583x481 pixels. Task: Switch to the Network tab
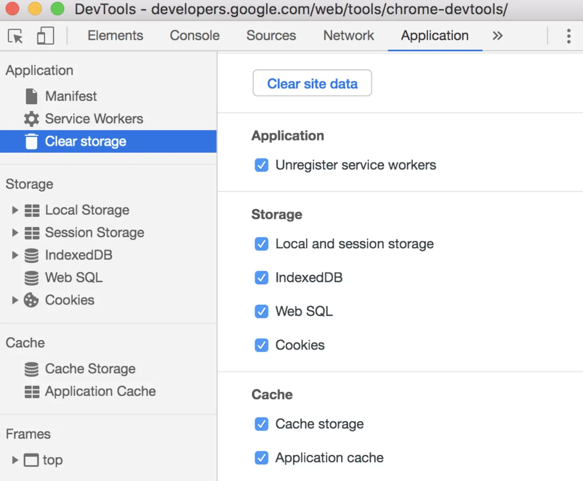pyautogui.click(x=348, y=35)
